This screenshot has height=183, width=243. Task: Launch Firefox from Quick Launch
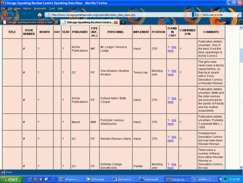[36, 179]
